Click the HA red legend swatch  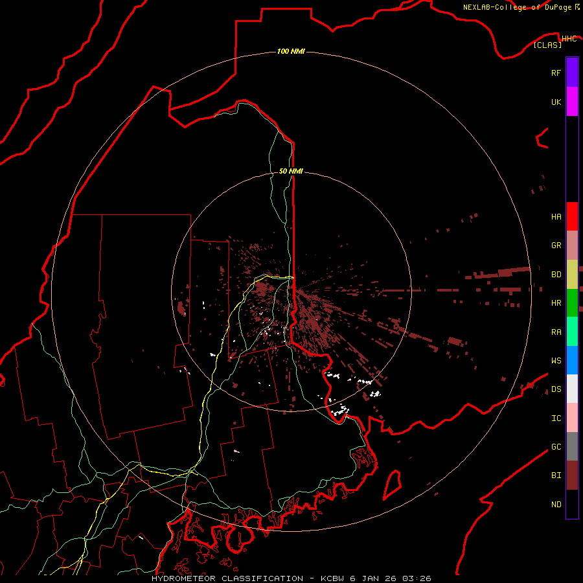572,216
